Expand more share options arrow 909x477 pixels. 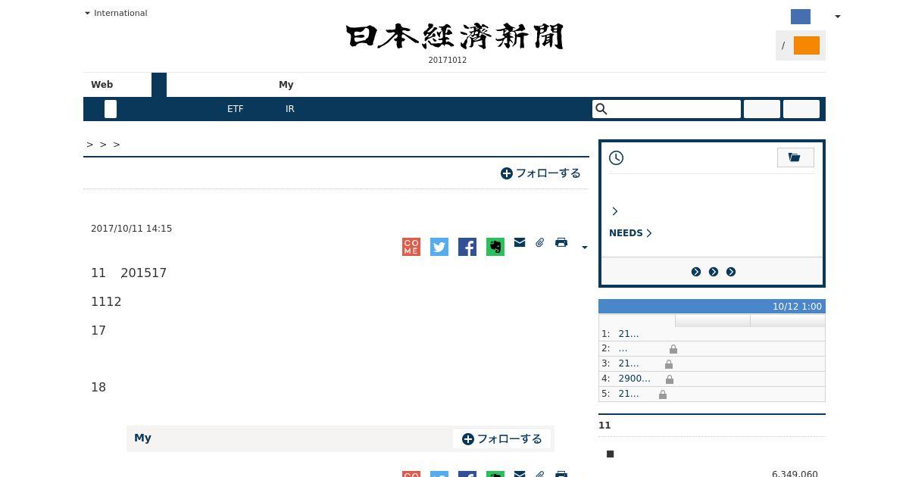584,247
